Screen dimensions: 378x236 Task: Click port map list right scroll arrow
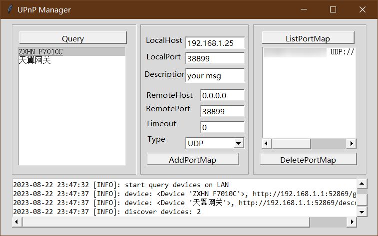point(351,144)
